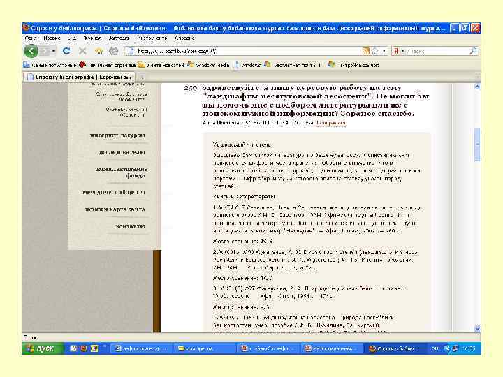Open the 'методический центр' sidebar link
Viewport: 503px width, 377px height.
[114, 193]
